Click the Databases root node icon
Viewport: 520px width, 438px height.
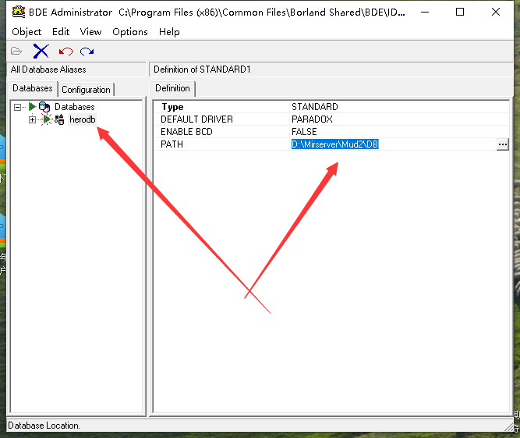tap(44, 107)
